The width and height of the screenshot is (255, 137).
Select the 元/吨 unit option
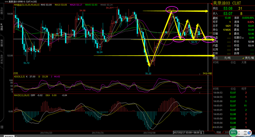(x=227, y=58)
